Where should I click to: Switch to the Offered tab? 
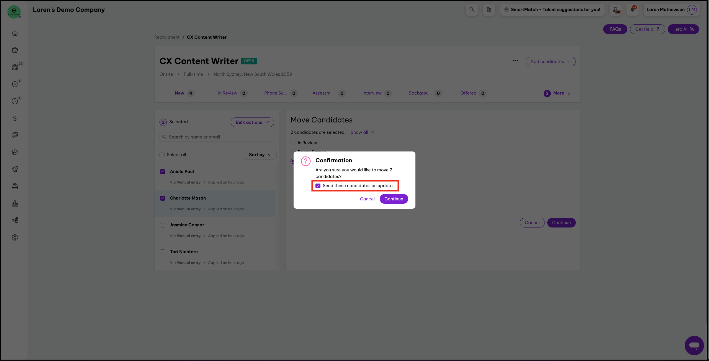[x=468, y=93]
